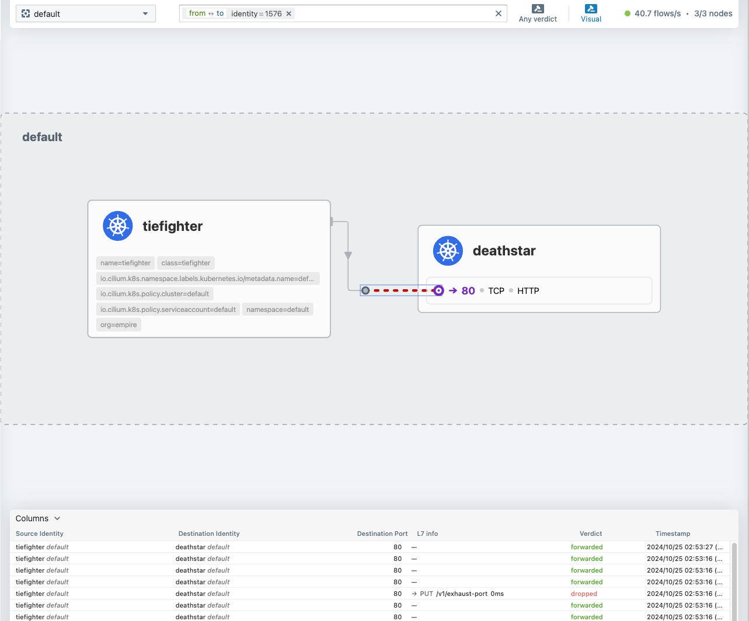Click the Destination Port column header
This screenshot has height=621, width=749.
pyautogui.click(x=382, y=534)
